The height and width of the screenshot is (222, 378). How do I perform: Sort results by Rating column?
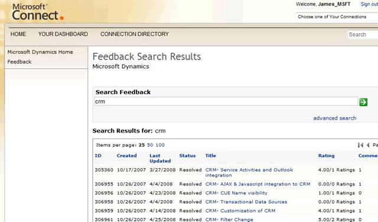pos(326,156)
